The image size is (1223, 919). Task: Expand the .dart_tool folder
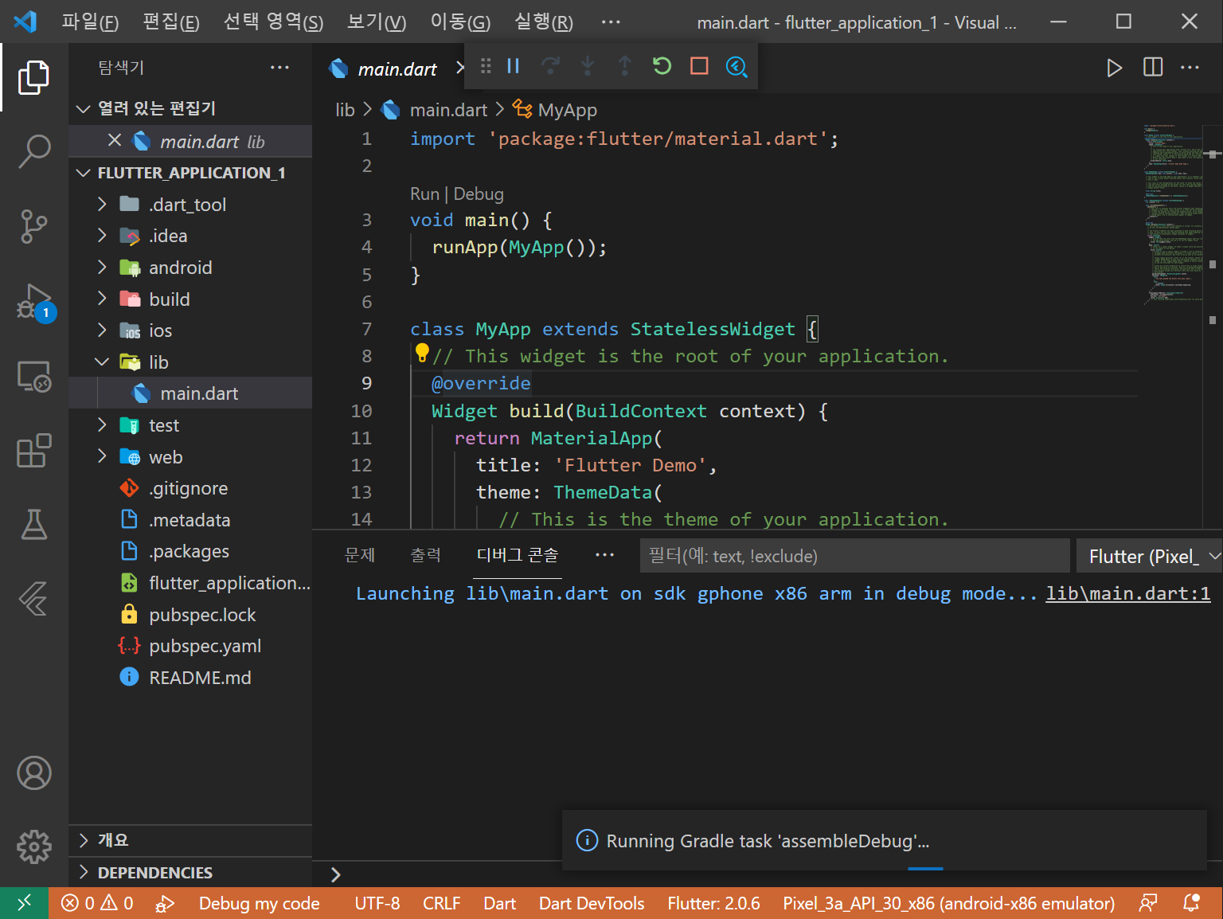tap(102, 205)
